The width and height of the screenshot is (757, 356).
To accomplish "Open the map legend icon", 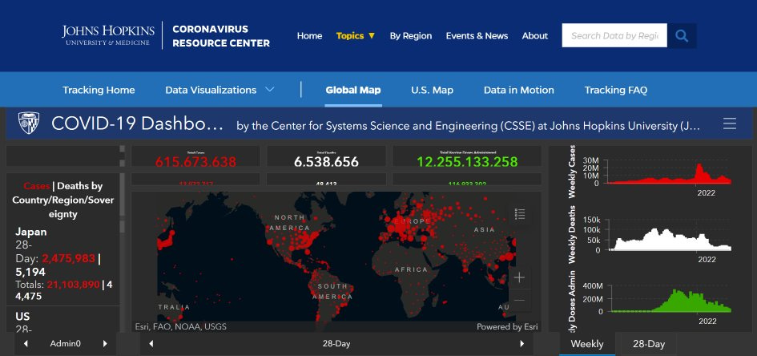I will (519, 214).
